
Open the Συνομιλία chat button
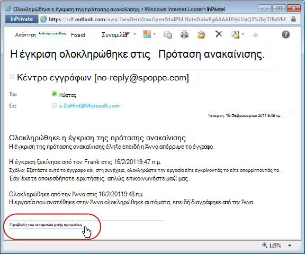[115, 35]
